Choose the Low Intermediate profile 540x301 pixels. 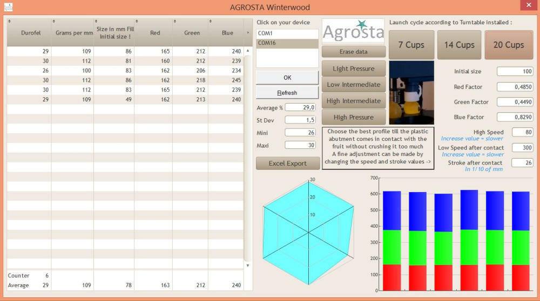tap(353, 85)
